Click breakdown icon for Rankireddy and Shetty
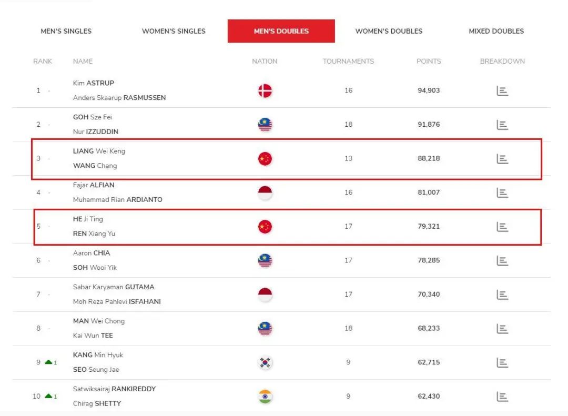 coord(502,397)
